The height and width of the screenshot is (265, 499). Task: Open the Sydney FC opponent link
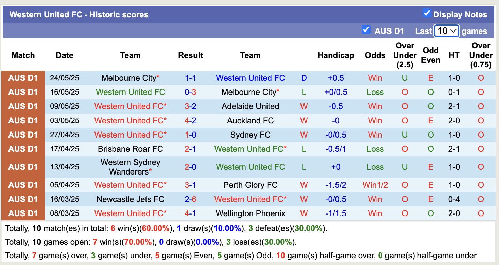[x=250, y=135]
